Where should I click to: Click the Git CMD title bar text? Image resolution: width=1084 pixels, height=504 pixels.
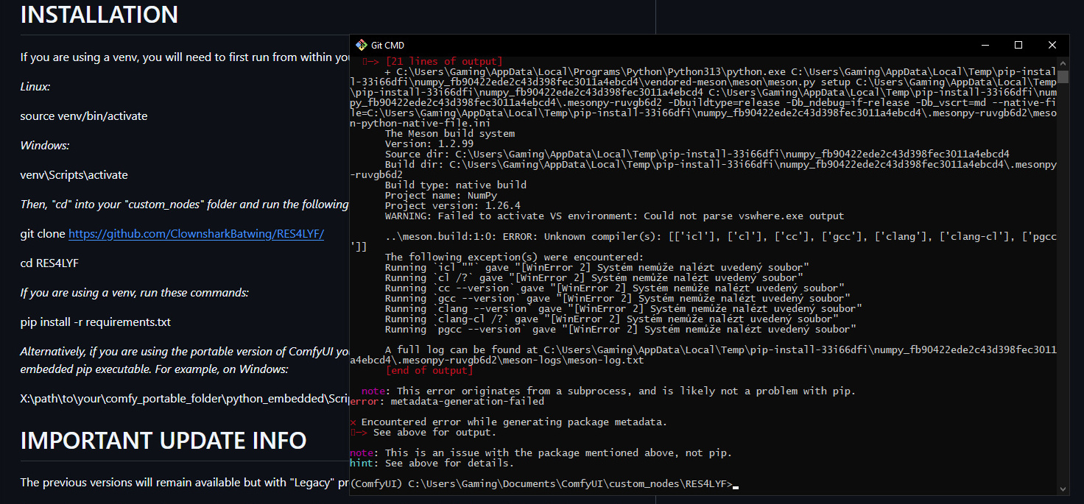coord(387,46)
